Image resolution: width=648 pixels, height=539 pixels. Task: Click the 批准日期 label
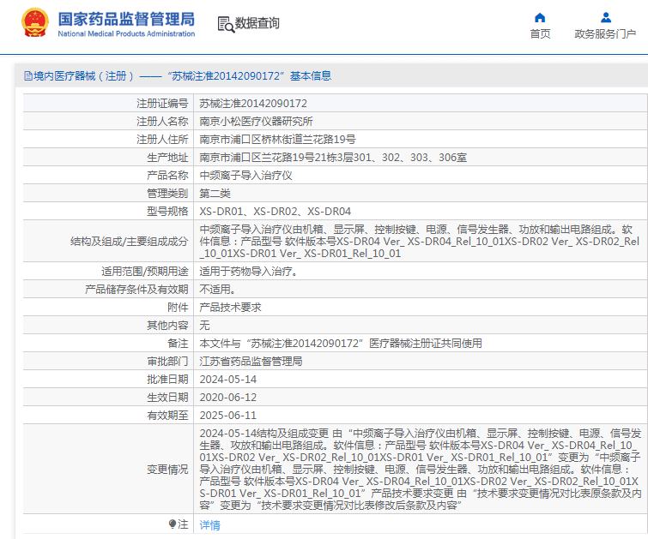167,380
